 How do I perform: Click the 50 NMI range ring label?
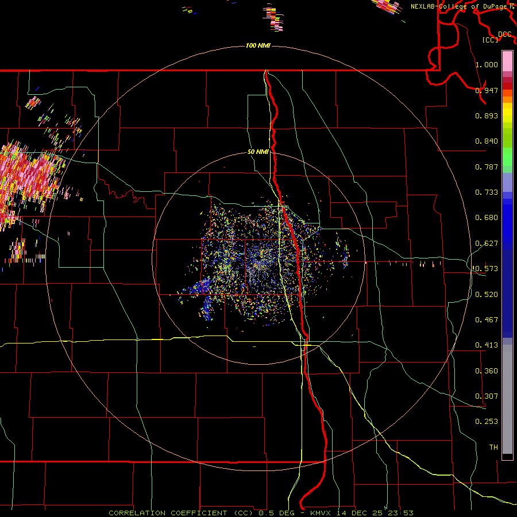(258, 152)
